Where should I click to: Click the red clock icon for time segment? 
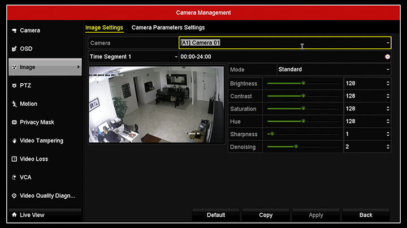click(x=387, y=57)
